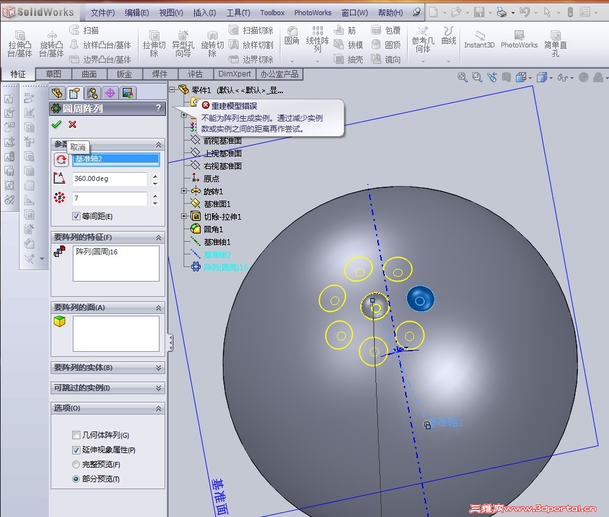Select the Mirror (镜向) tool
The height and width of the screenshot is (517, 609).
386,59
